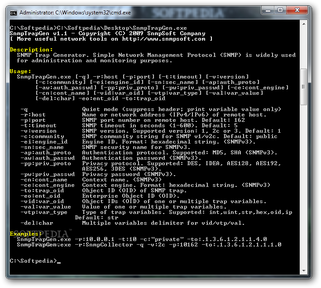This screenshot has width=321, height=288.
Task: Click the '-r:host' option in the option list
Action: click(x=33, y=115)
